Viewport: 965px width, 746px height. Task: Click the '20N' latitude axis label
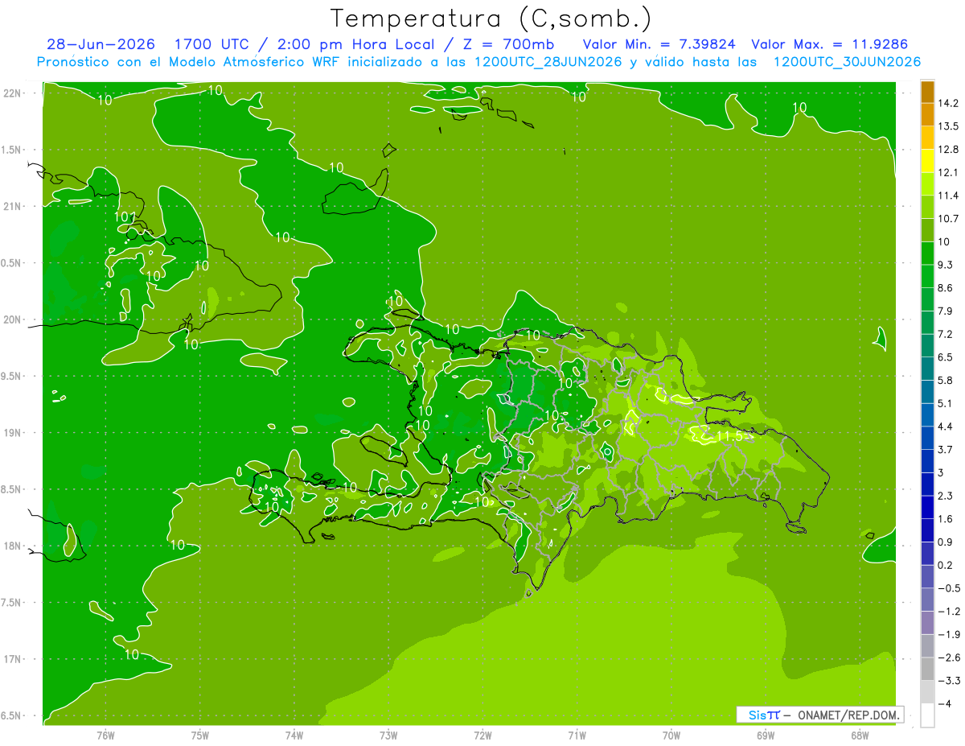12,319
